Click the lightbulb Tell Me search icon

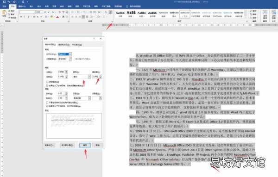(x=127, y=6)
